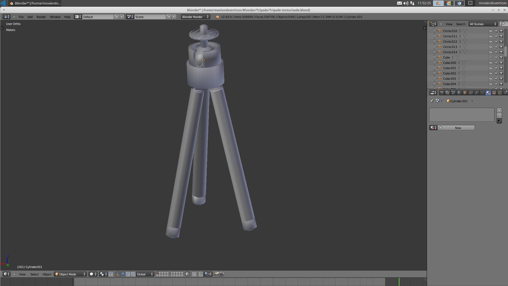The image size is (508, 286).
Task: Expand the Circle.010 tree item
Action: 434,31
